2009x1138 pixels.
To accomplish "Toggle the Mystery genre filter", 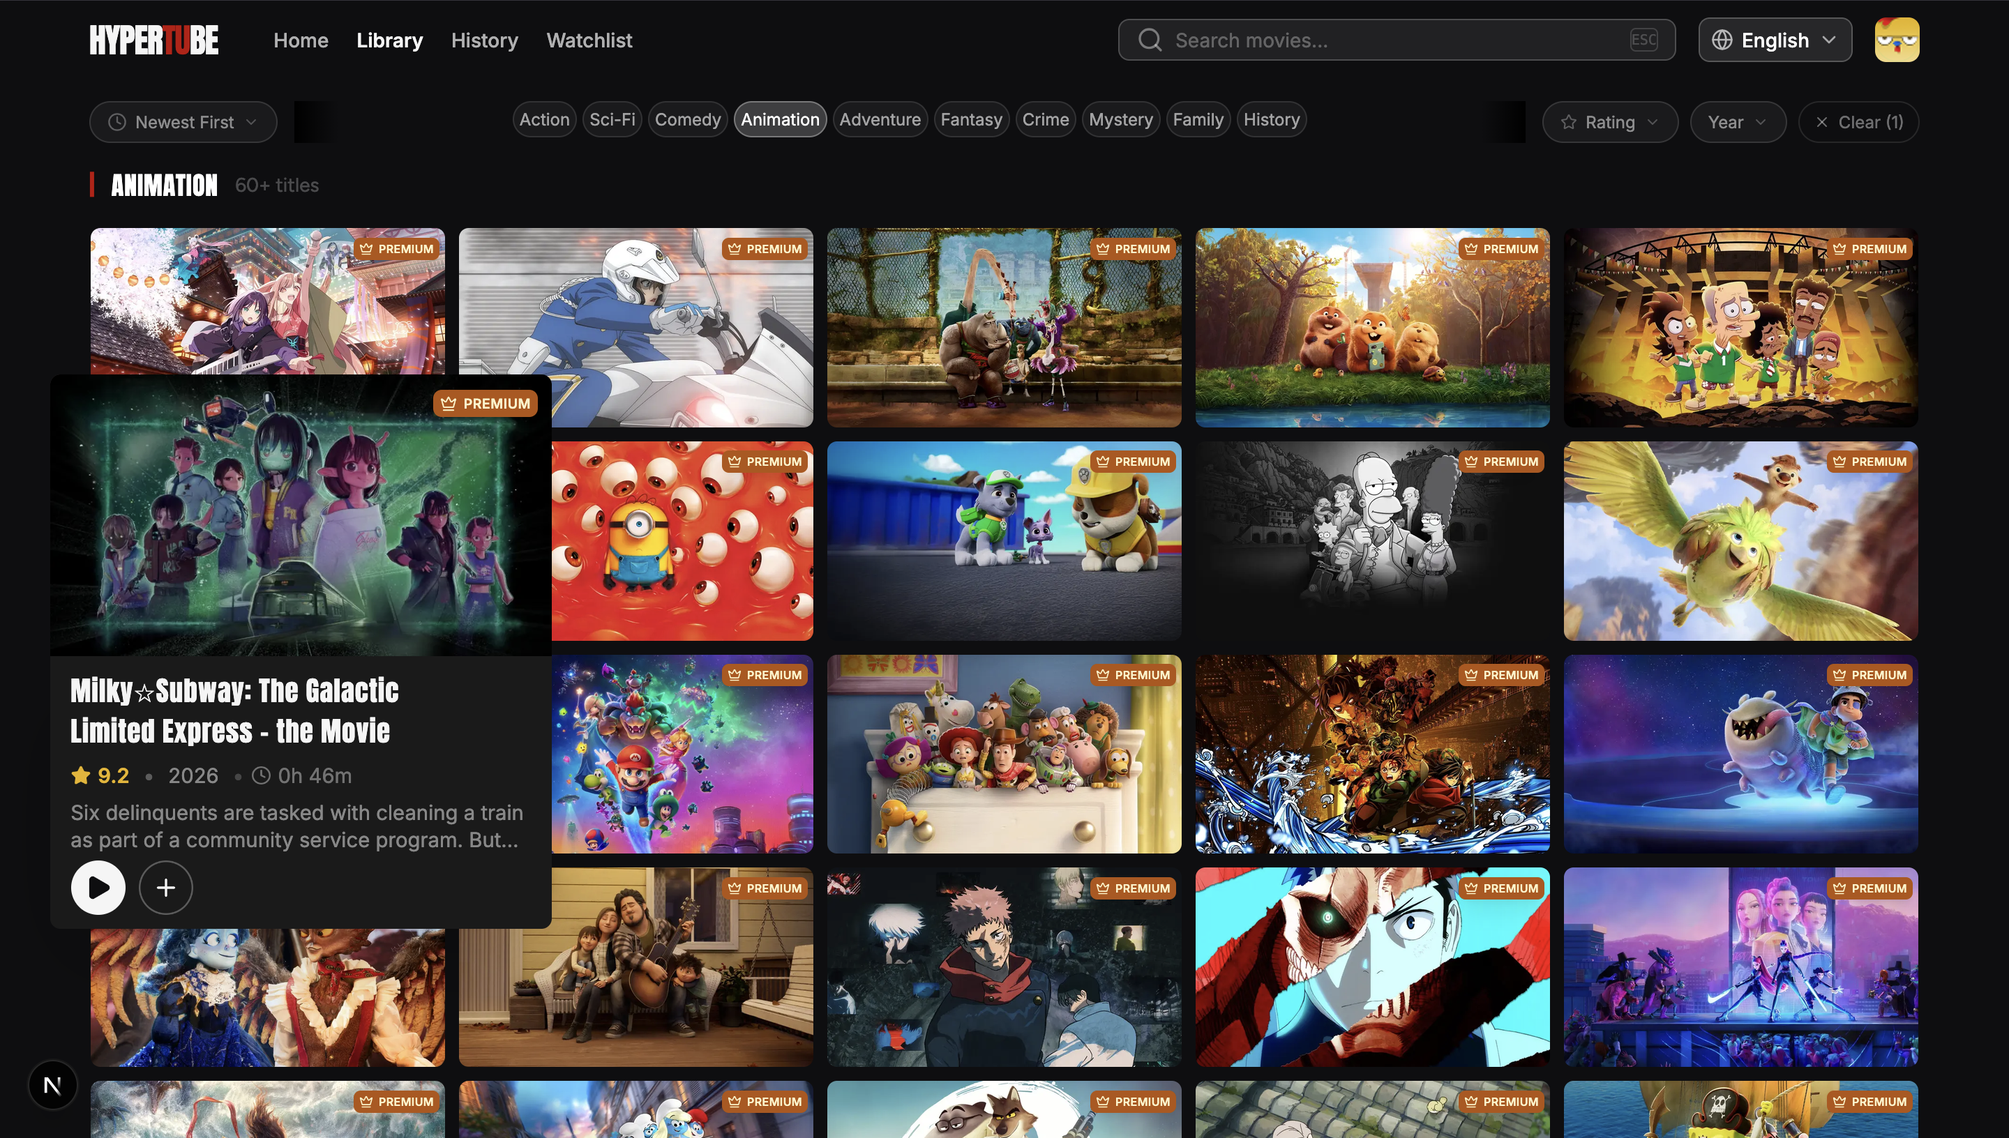I will pyautogui.click(x=1120, y=119).
